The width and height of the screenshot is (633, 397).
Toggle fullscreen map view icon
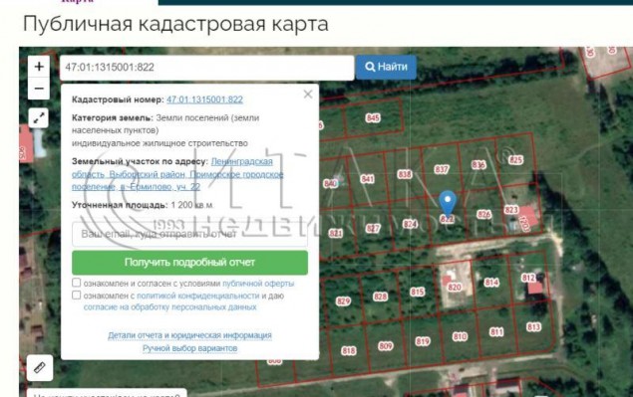point(39,118)
